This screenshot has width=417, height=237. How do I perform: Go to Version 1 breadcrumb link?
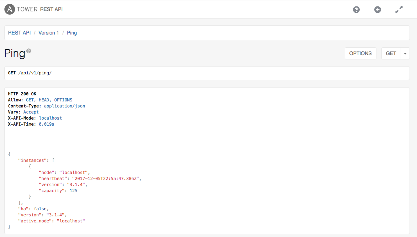(49, 33)
